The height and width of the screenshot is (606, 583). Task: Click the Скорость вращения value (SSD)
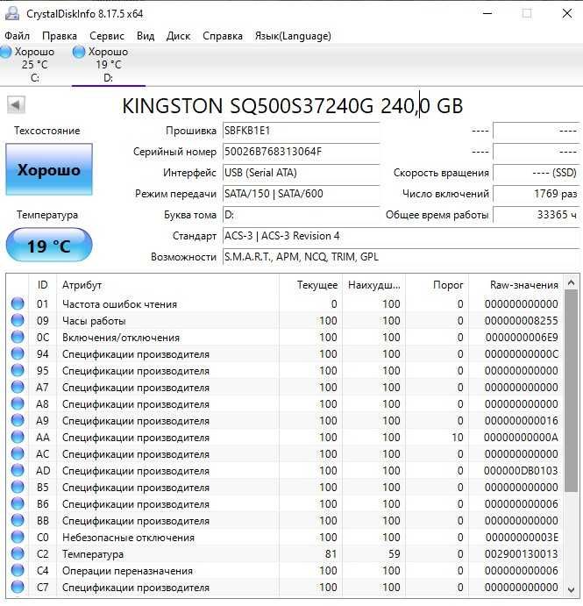[x=537, y=173]
